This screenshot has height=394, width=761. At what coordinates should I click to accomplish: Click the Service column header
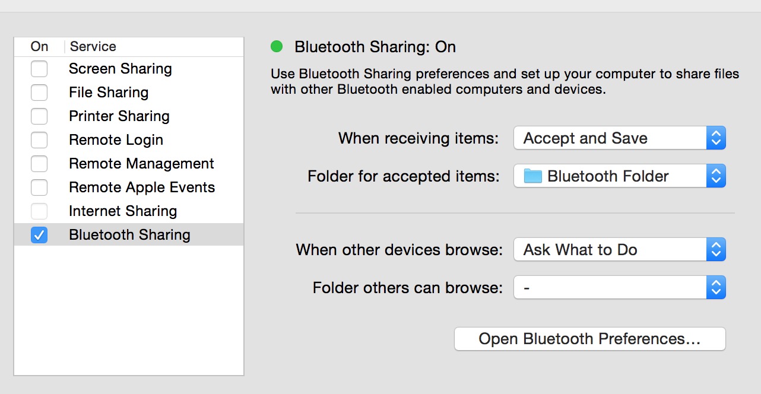coord(93,46)
